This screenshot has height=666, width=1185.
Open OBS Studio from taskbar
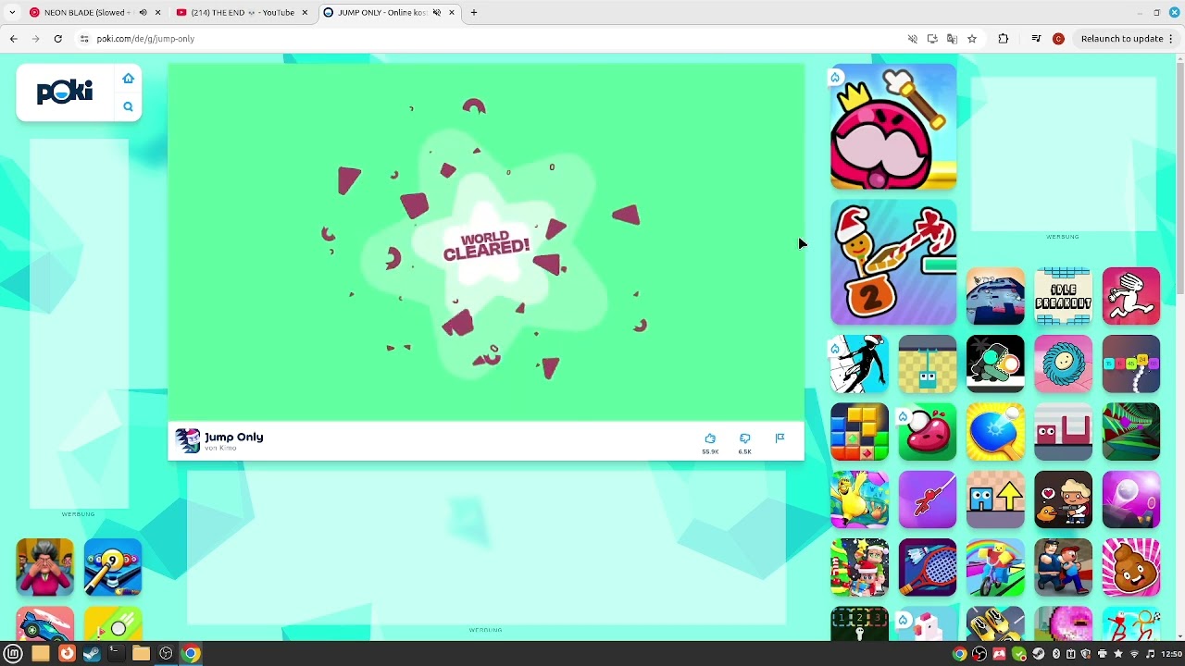(x=166, y=653)
